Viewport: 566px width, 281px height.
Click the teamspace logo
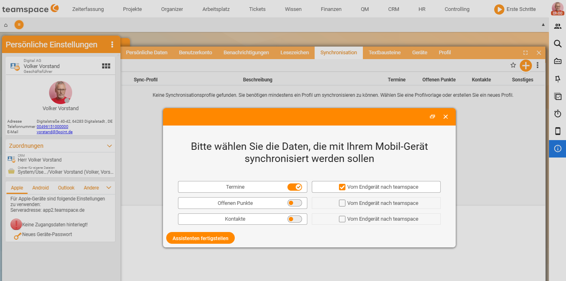pos(30,9)
